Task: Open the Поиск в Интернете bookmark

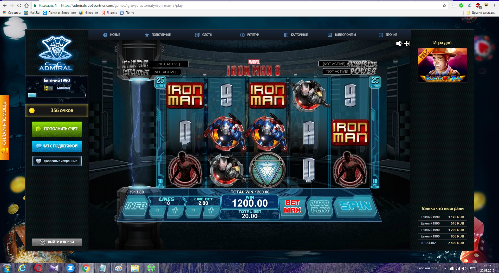Action: (x=60, y=13)
